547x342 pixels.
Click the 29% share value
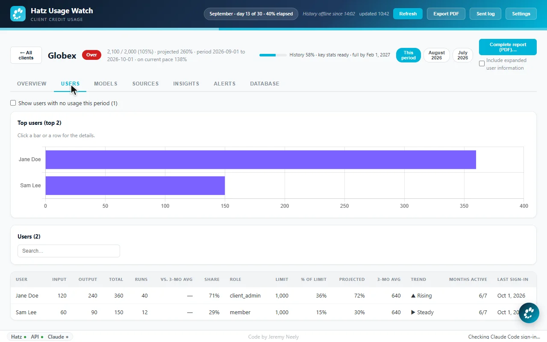click(x=214, y=313)
